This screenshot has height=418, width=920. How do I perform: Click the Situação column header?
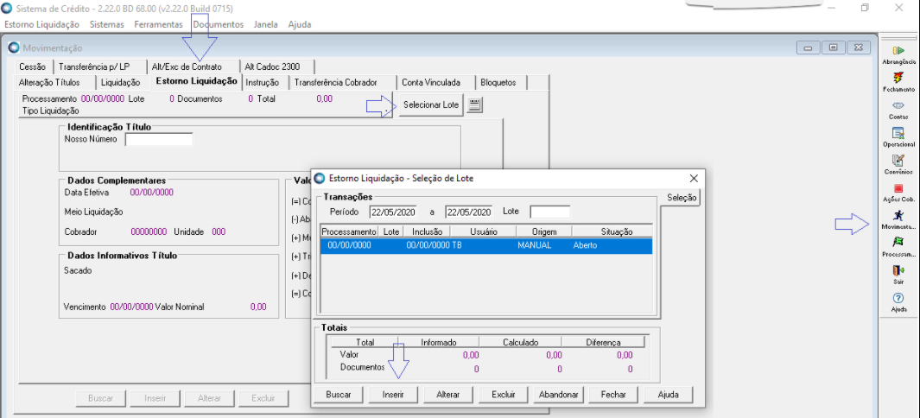[x=612, y=231]
